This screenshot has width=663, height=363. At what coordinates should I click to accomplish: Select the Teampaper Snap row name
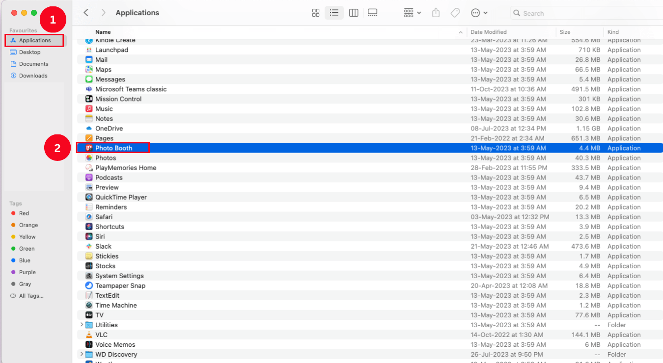click(120, 285)
